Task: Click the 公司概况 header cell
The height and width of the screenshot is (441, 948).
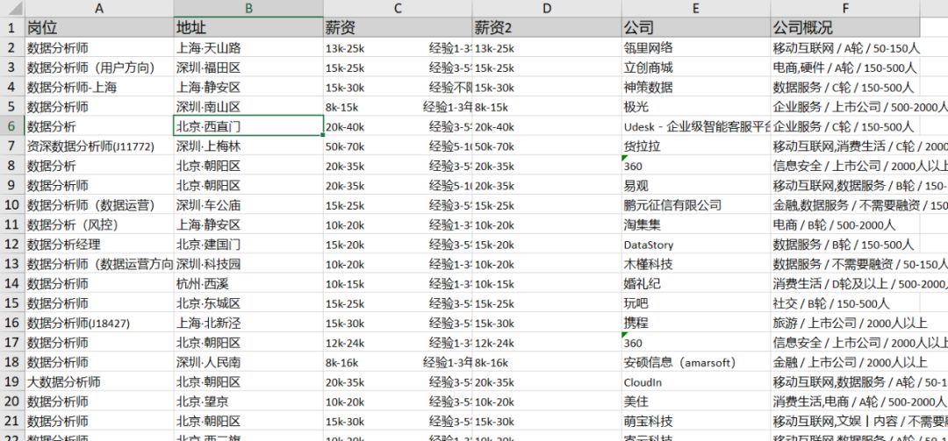Action: pos(845,27)
